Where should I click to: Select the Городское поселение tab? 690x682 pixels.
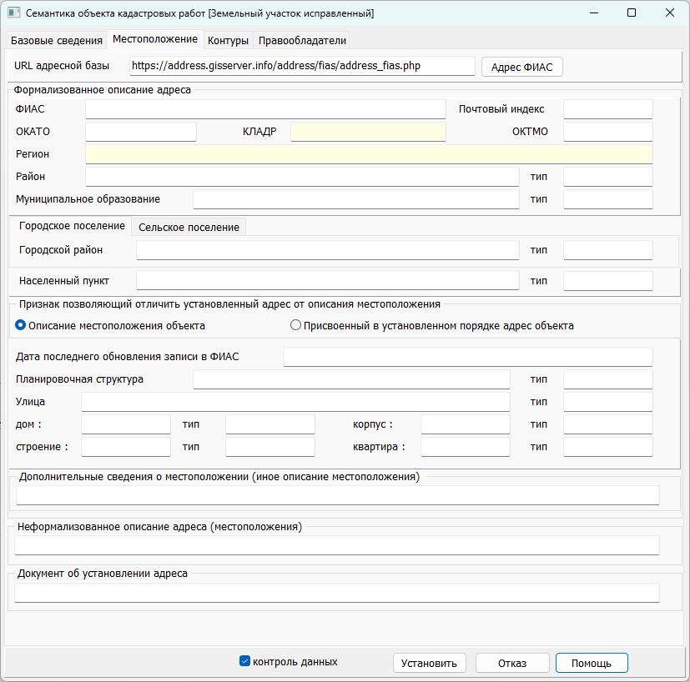point(72,226)
